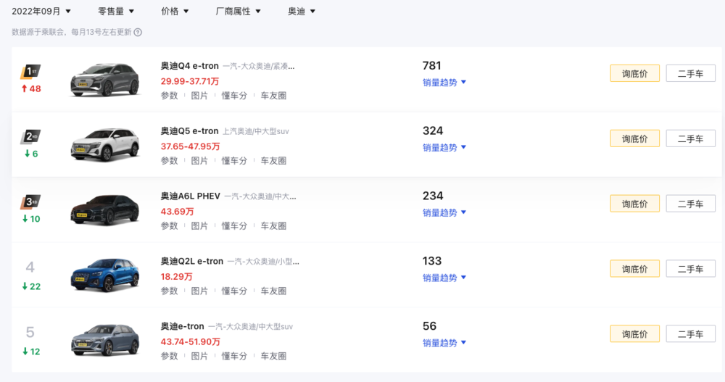The image size is (725, 382).
Task: Open 车友圈 for 奥迪A6L PHEV
Action: tap(274, 226)
